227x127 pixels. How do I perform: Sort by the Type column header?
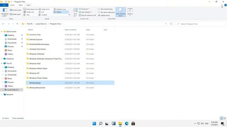pos(88,30)
